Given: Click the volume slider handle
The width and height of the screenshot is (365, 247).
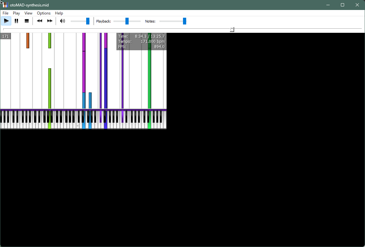Looking at the screenshot, I should click(88, 21).
